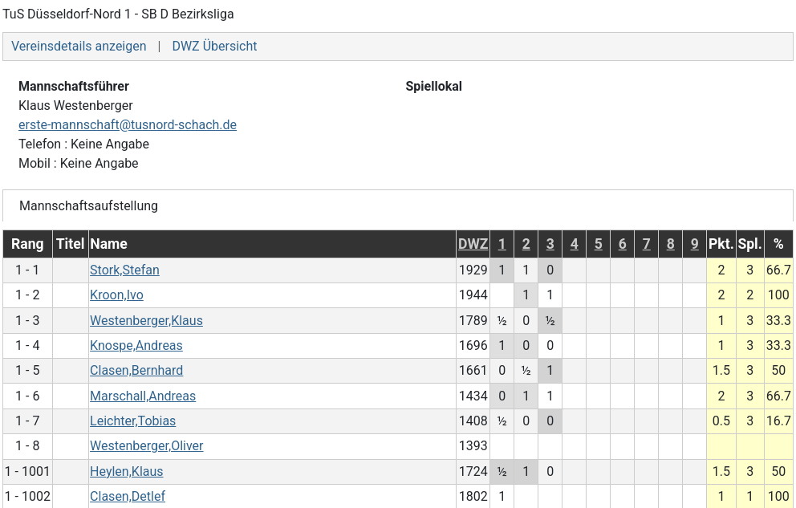Open Westenberger,Oliver player page
This screenshot has height=508, width=796.
tap(146, 446)
